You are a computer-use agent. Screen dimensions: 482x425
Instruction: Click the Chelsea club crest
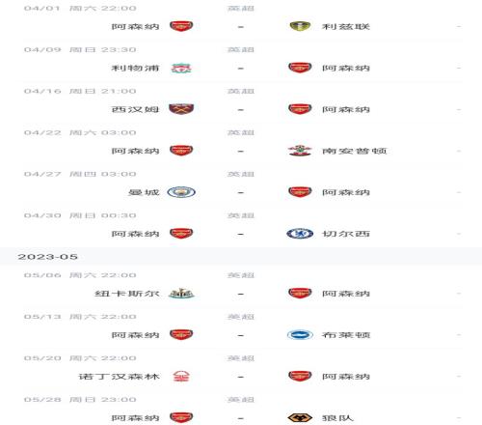coord(300,234)
